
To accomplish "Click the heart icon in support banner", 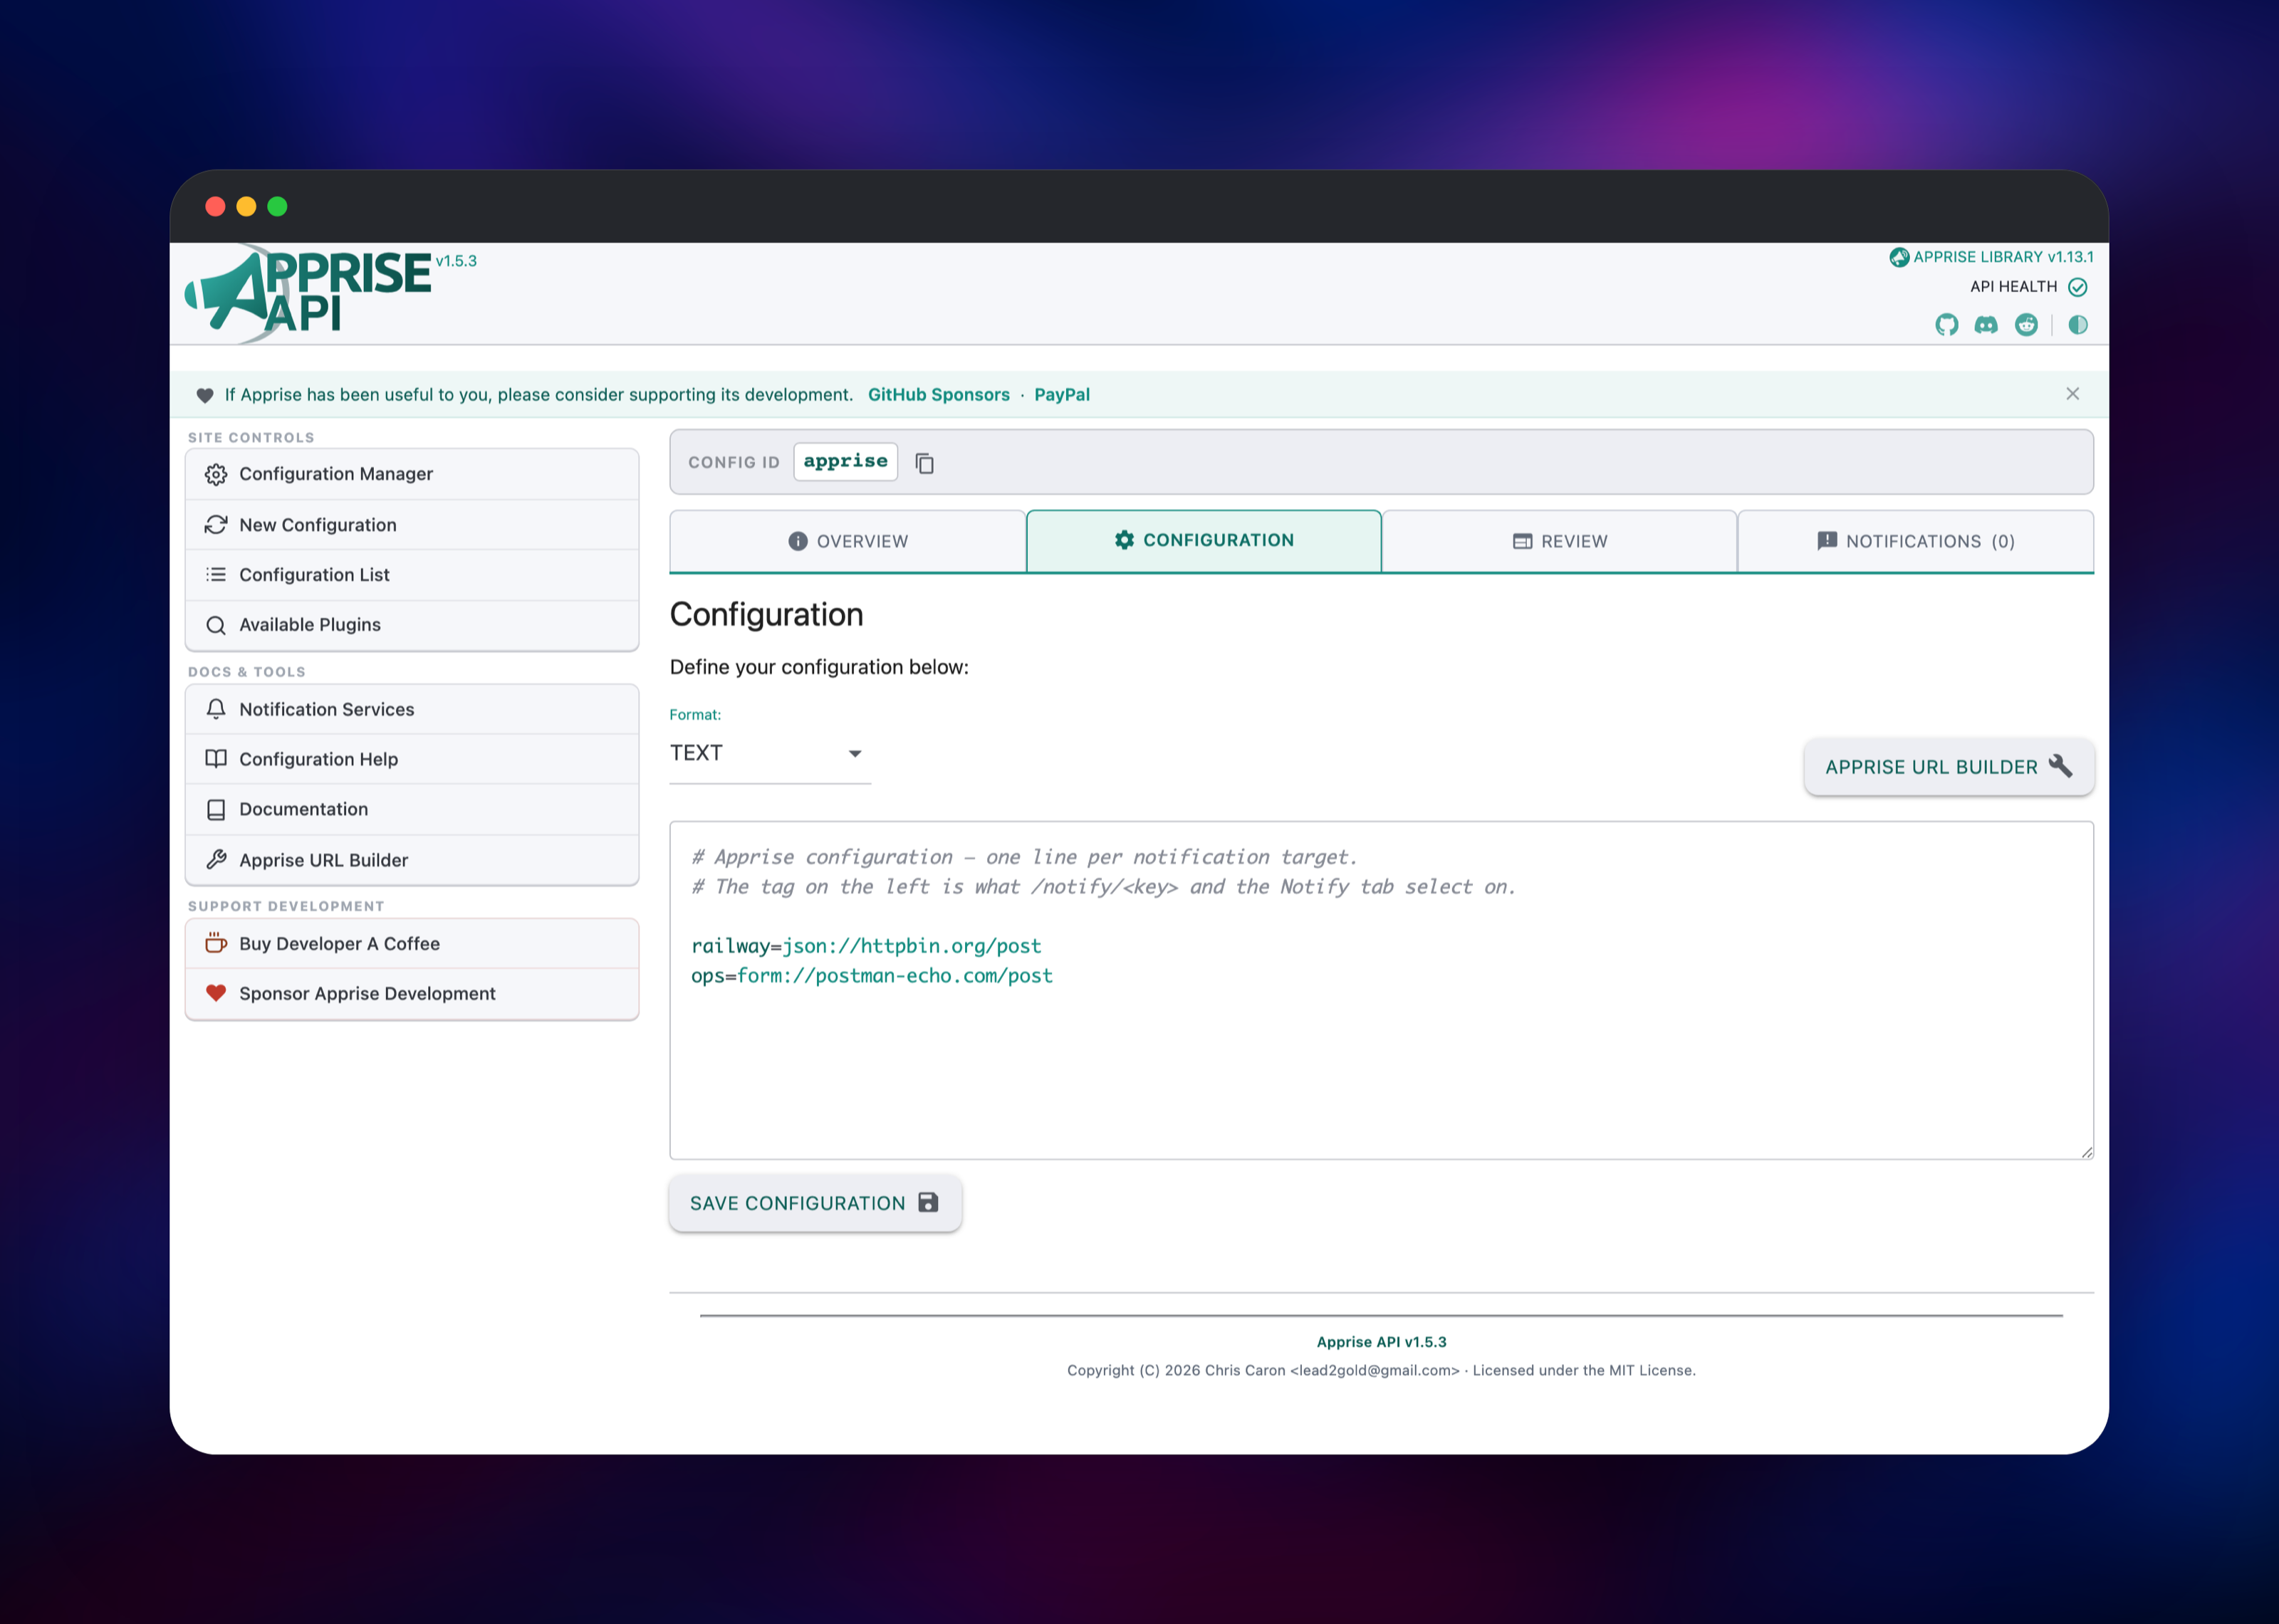I will 205,395.
